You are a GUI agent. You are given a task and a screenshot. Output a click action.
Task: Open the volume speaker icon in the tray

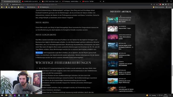[162, 95]
